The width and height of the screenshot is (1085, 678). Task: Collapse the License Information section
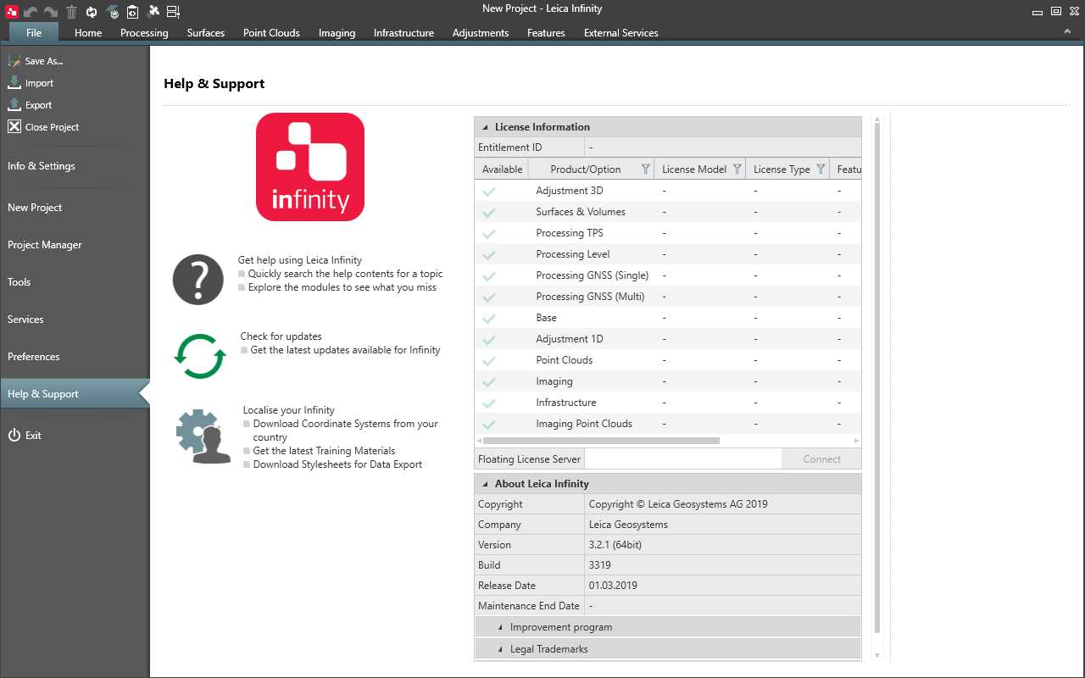[485, 127]
